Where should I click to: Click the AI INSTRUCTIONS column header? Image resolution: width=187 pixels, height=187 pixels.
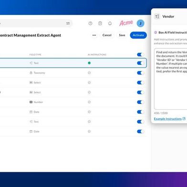point(97,55)
